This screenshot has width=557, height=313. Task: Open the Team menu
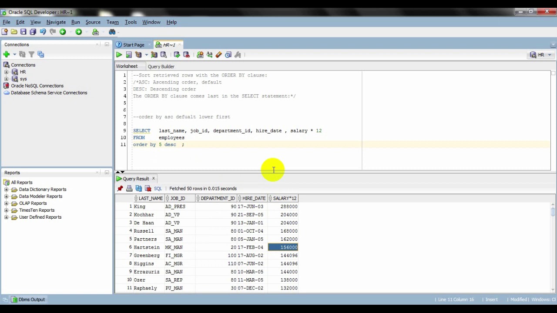pos(112,22)
